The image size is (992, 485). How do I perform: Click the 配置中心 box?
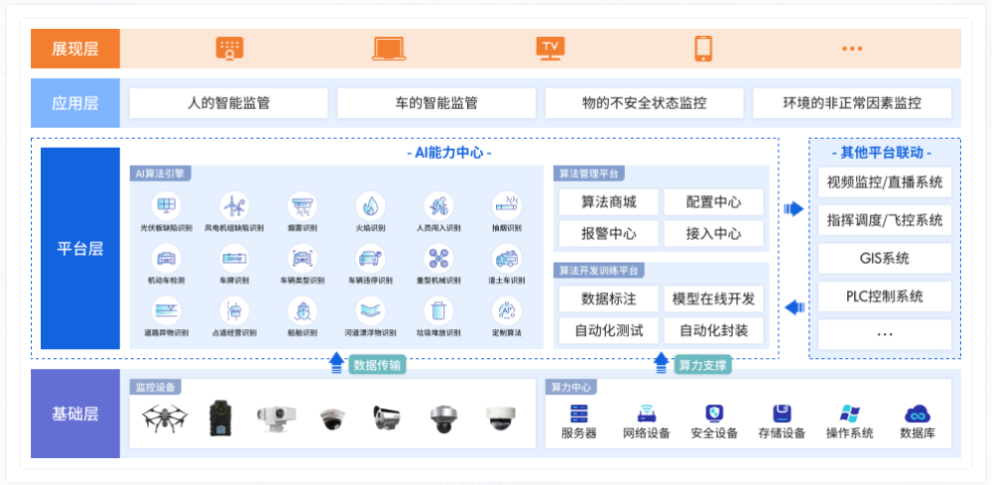pos(714,203)
